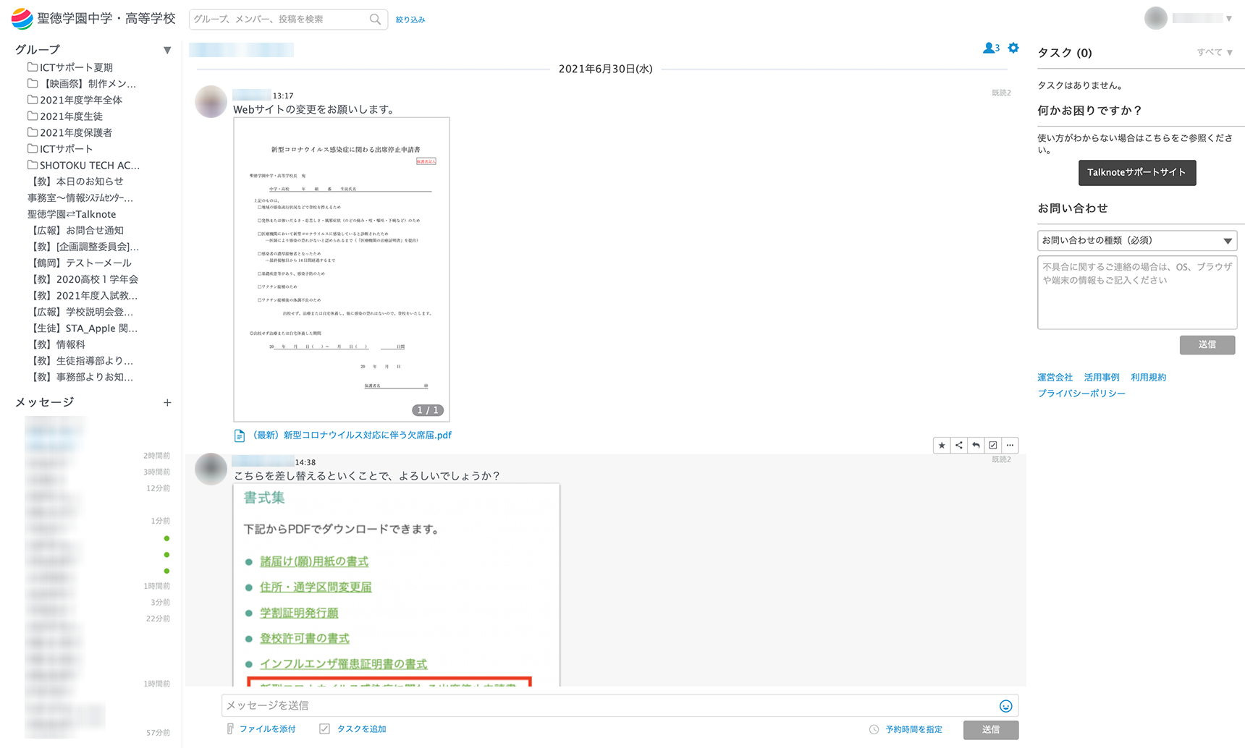Tick the タスクを追加 checkbox
This screenshot has height=748, width=1245.
pyautogui.click(x=325, y=728)
